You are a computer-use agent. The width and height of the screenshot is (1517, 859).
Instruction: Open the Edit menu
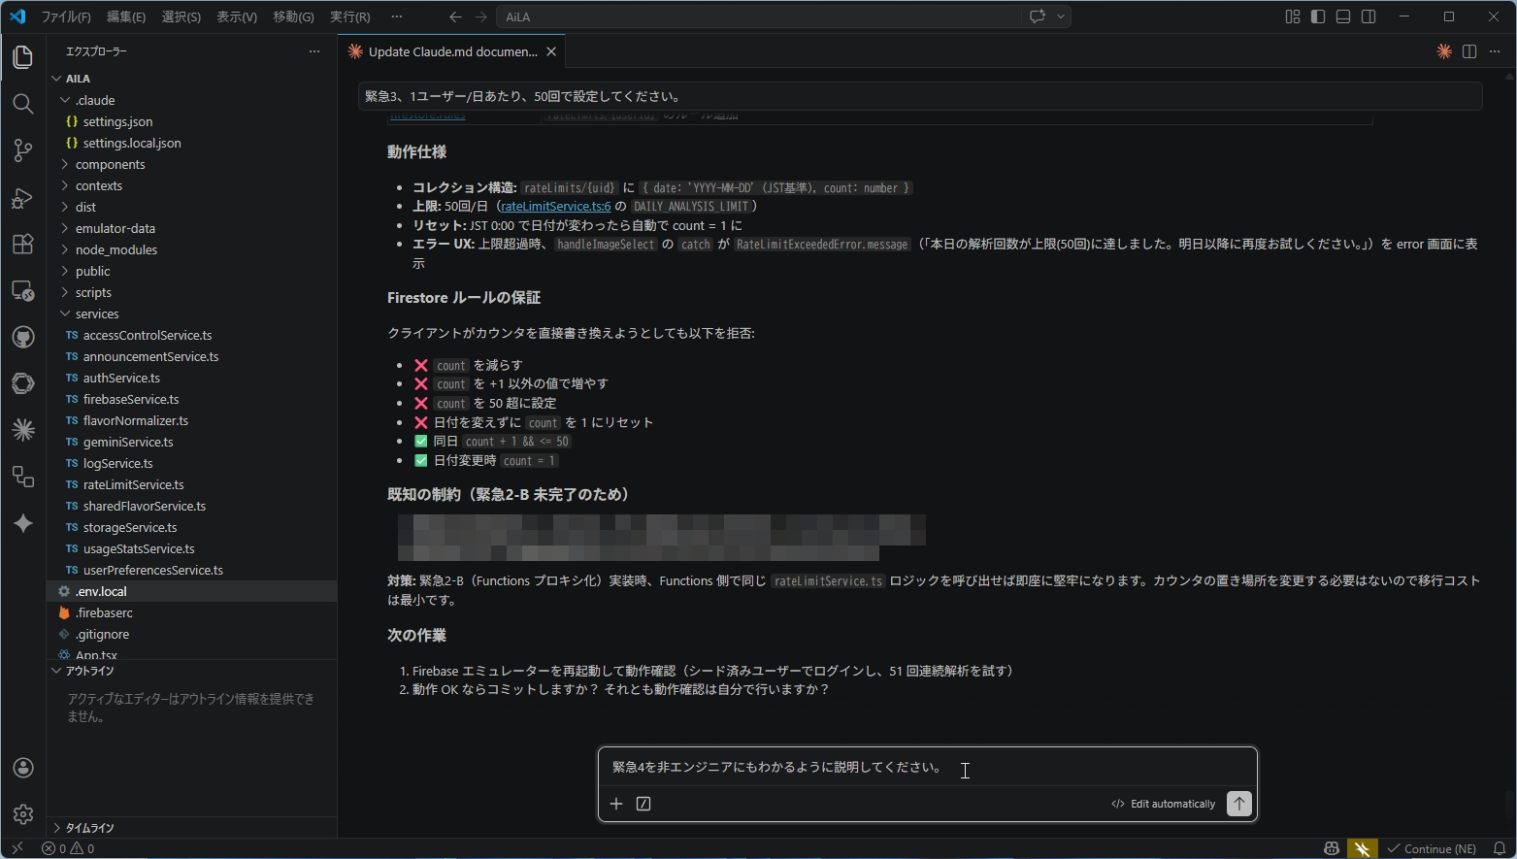(x=126, y=17)
